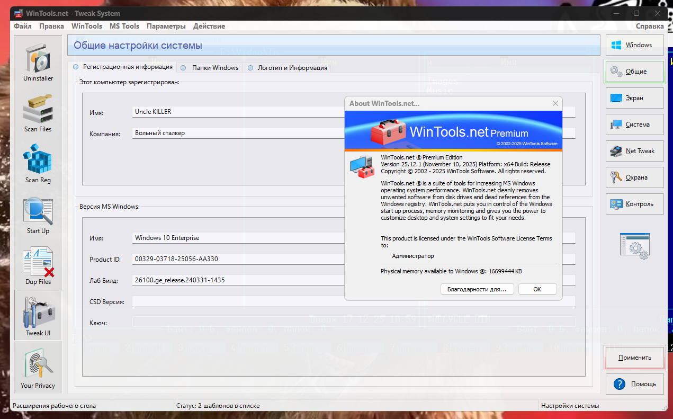Switch to the Папки Windows tab

[210, 68]
